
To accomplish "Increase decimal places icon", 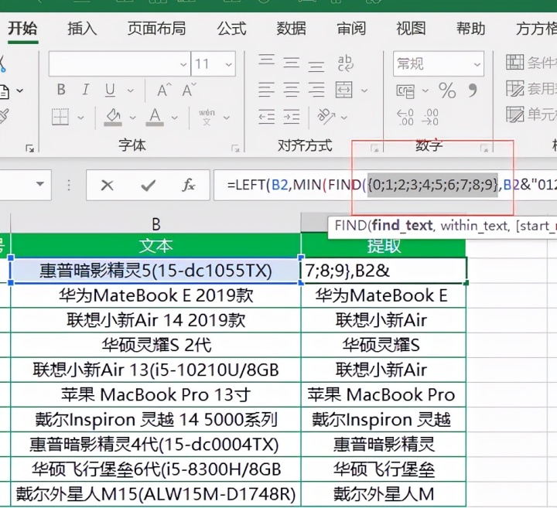I will coord(405,118).
